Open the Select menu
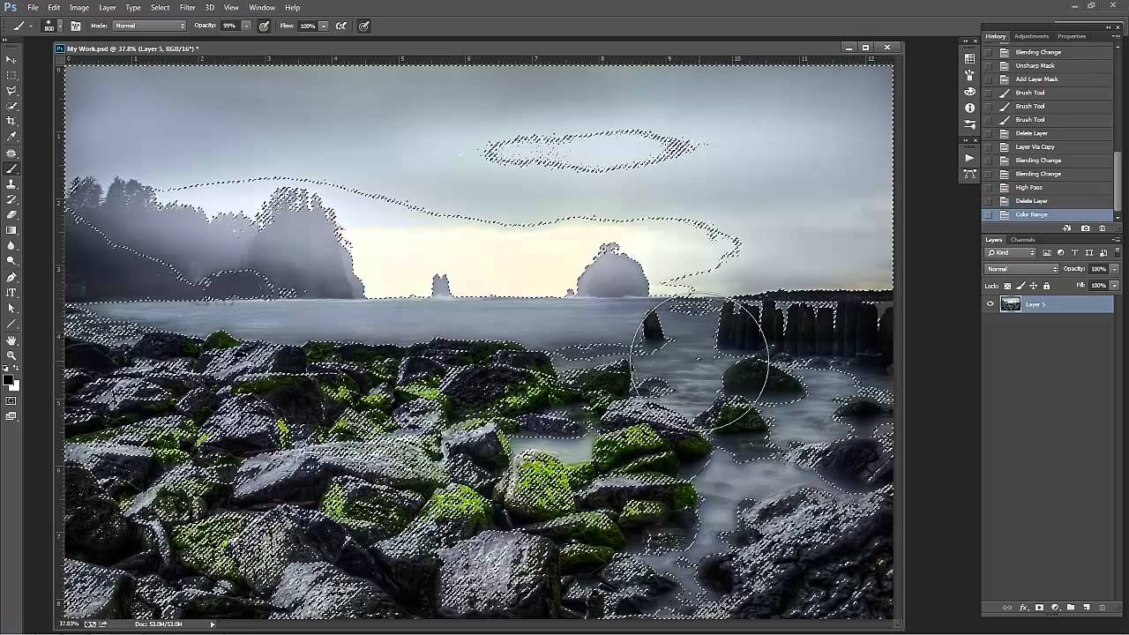Viewport: 1129px width, 635px height. (160, 7)
